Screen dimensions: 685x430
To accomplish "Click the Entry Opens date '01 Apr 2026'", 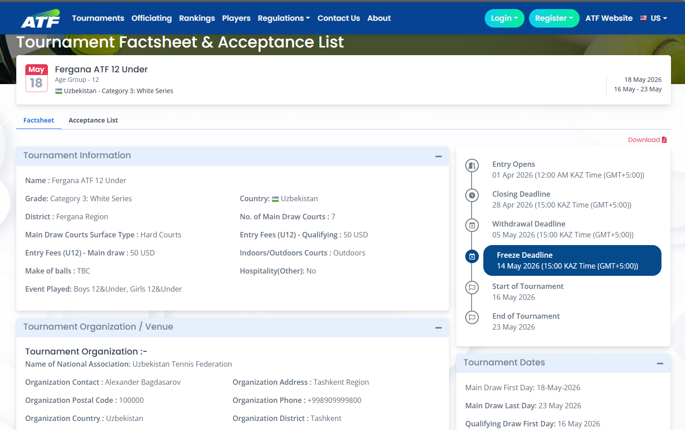I will [x=513, y=175].
